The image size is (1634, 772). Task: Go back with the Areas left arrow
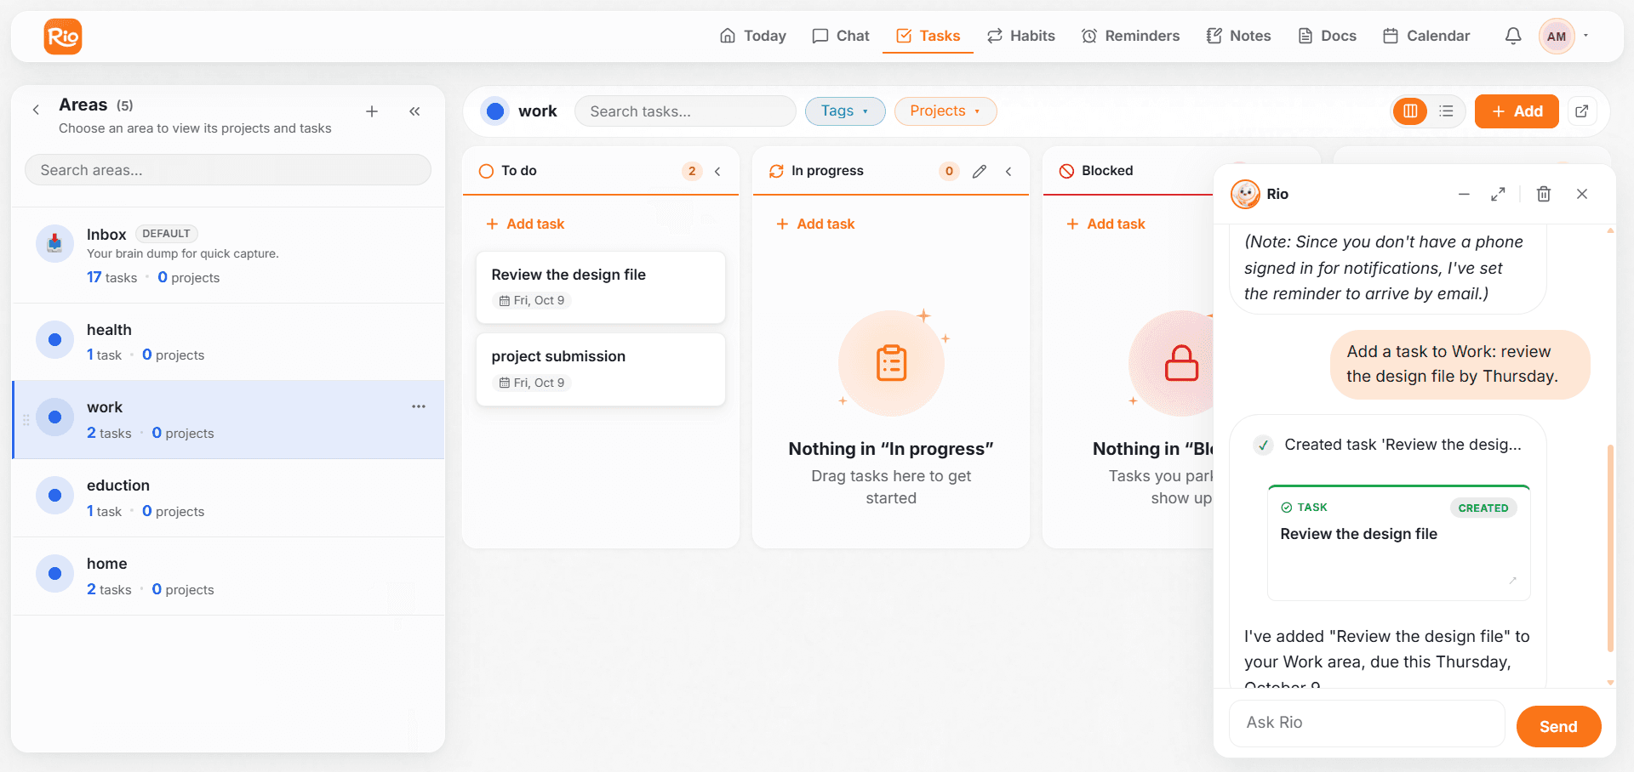tap(36, 110)
